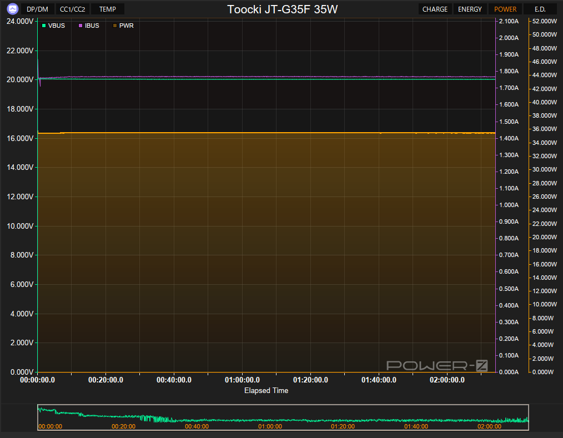Screen dimensions: 563x438
Task: Click the 01:00:00.0 time axis label
Action: tap(243, 380)
